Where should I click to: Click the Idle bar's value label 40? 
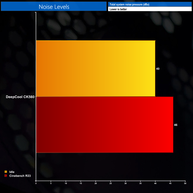point(158,69)
